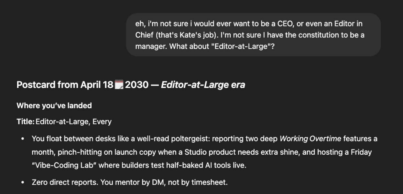Screen dimensions: 403x194
Task: Click the "Editor-at-Large, Every" title text
Action: click(73, 122)
